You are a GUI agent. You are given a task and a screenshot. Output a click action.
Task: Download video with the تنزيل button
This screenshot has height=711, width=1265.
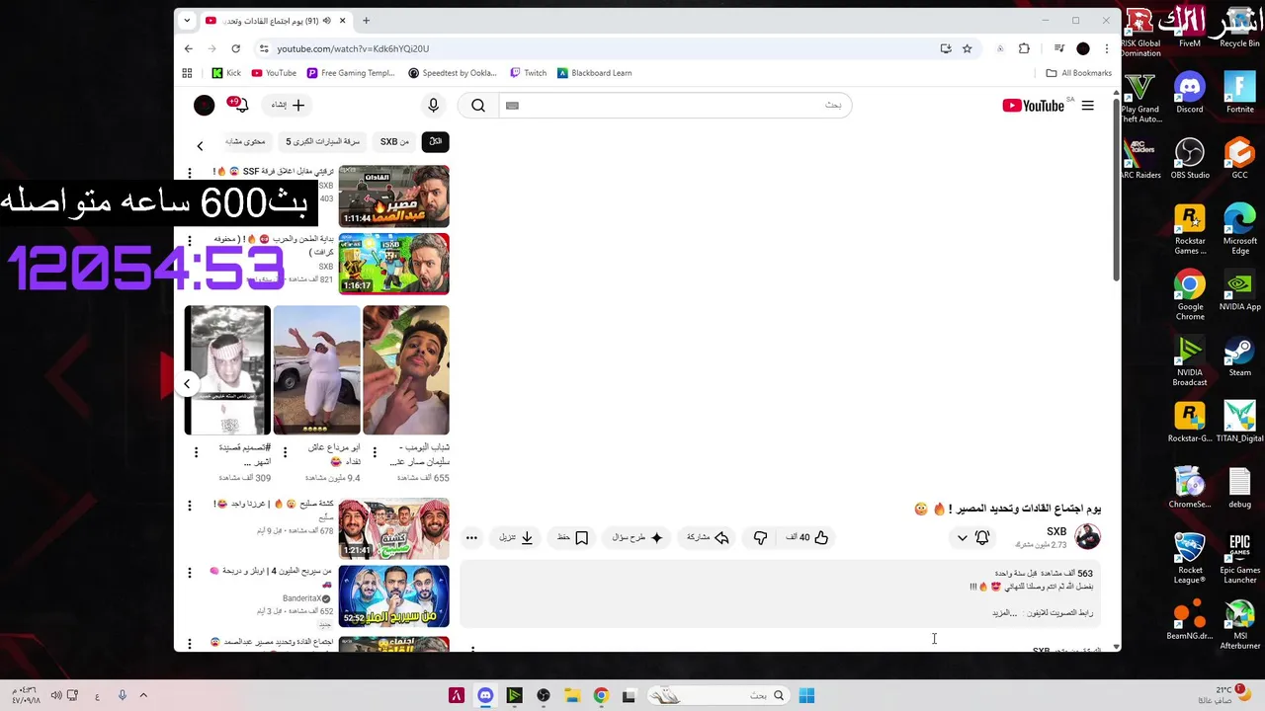[x=516, y=537]
